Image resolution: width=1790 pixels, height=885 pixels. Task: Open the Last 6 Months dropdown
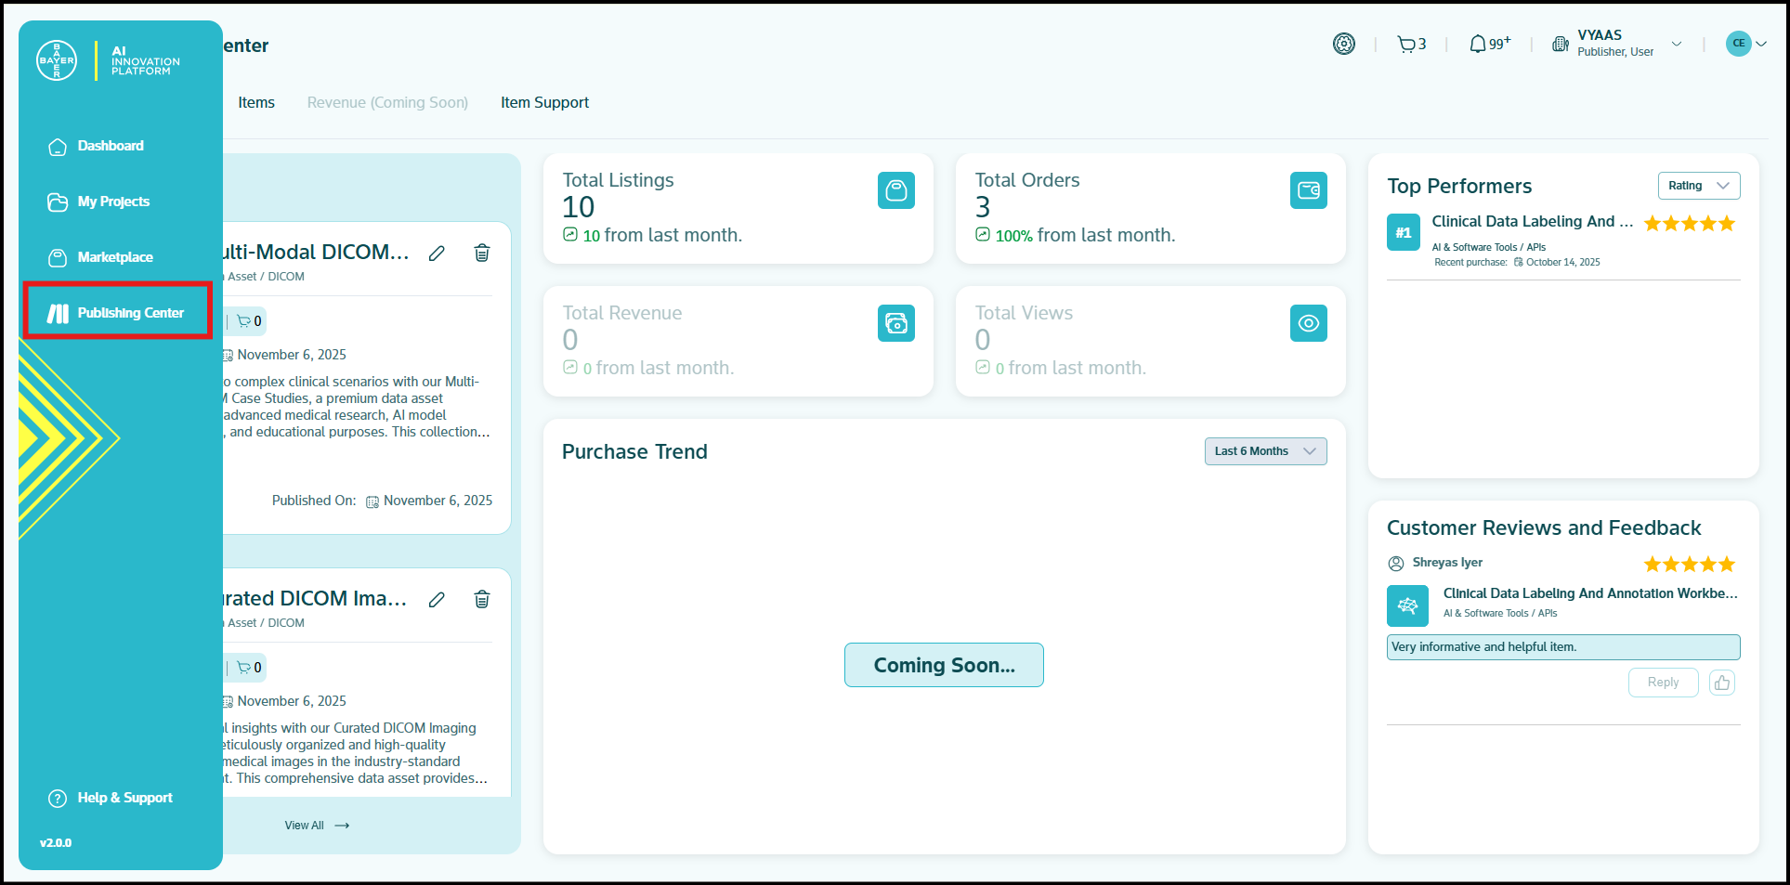[1264, 451]
